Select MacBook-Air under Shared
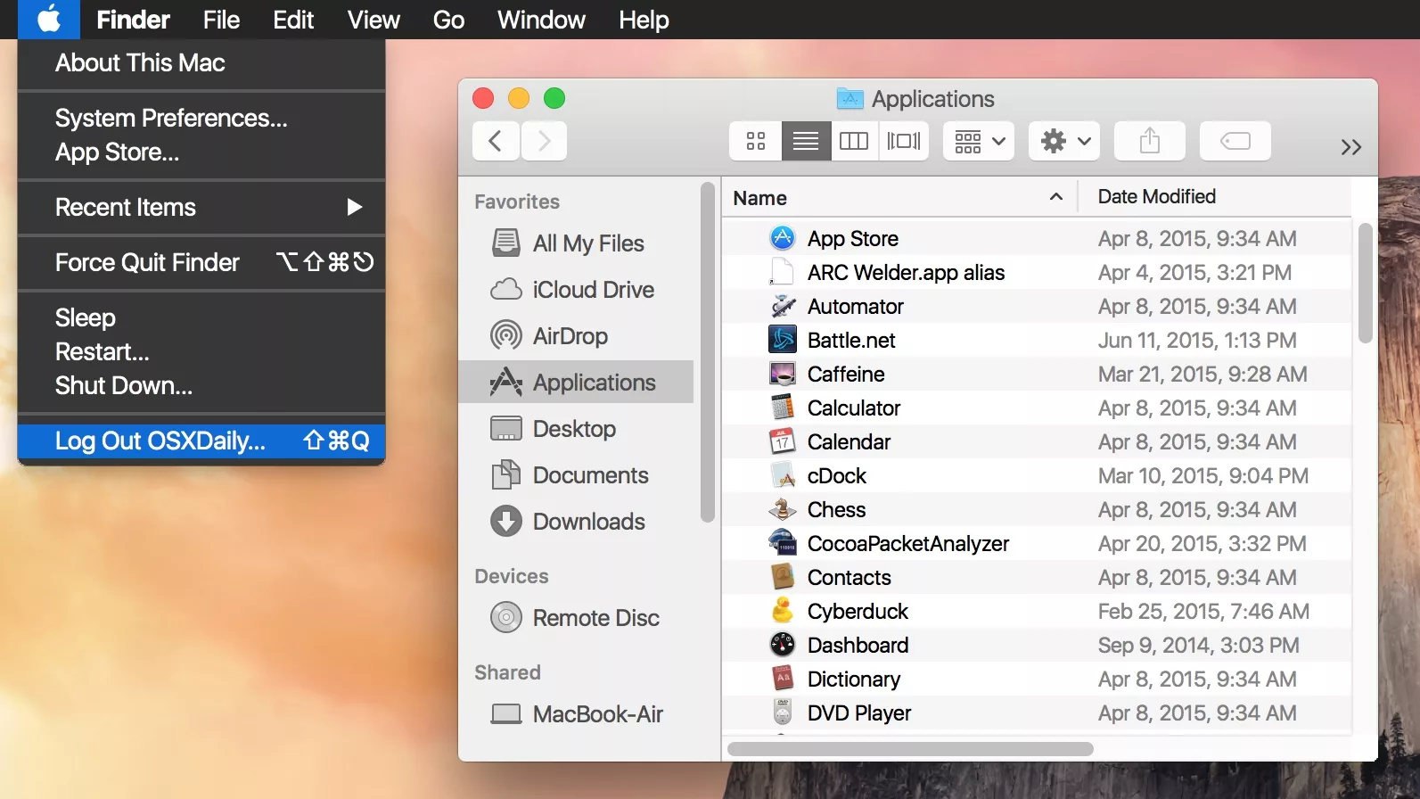This screenshot has height=799, width=1420. tap(576, 714)
